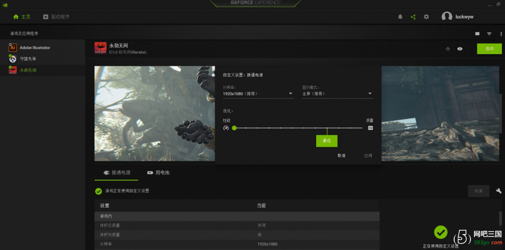Favorite 永劫无间 with the star icon
The height and width of the screenshot is (250, 505).
click(448, 49)
